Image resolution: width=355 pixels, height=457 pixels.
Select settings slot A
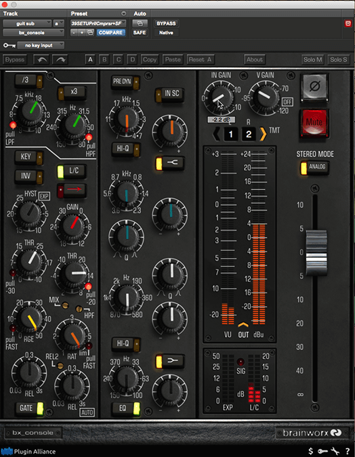[90, 60]
